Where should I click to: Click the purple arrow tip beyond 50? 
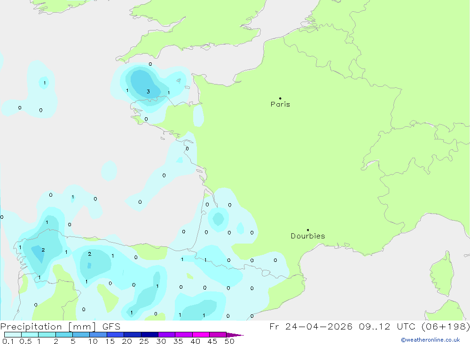235,335
